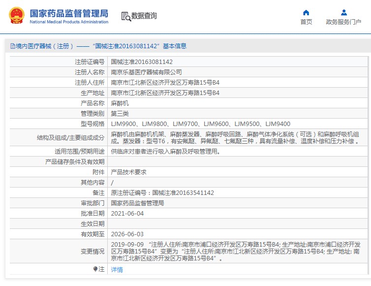Image resolution: width=371 pixels, height=286 pixels.
Task: Click the 数据查询 search document icon
Action: click(125, 16)
